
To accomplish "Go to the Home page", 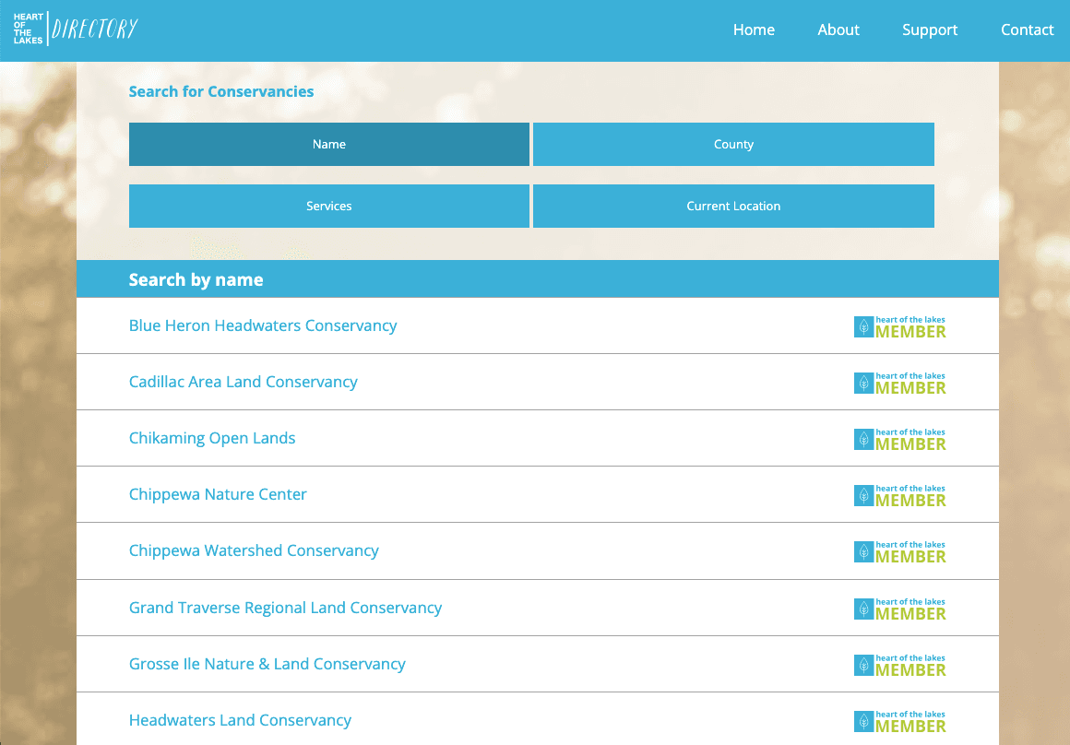I will click(x=754, y=30).
